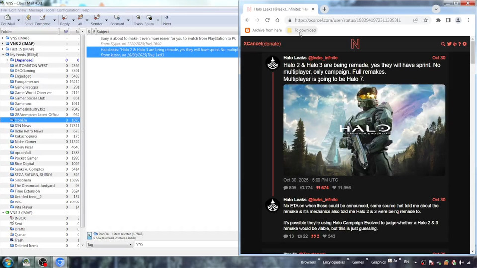Viewport: 477px width, 268px height.
Task: Open Compose dropdown arrow
Action: (54, 20)
